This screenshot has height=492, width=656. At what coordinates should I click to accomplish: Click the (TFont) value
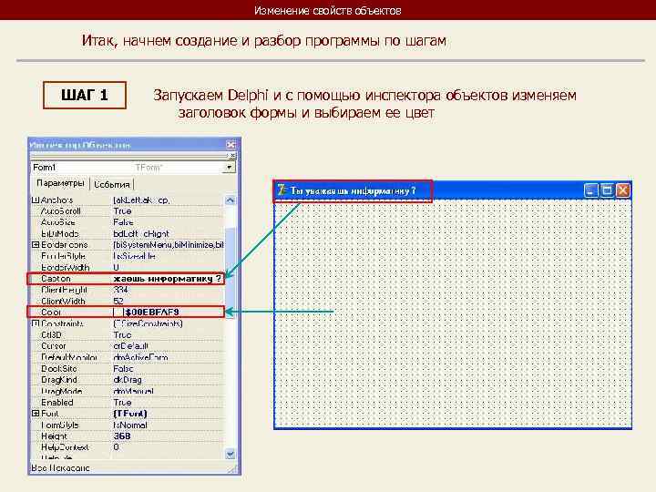pyautogui.click(x=130, y=414)
